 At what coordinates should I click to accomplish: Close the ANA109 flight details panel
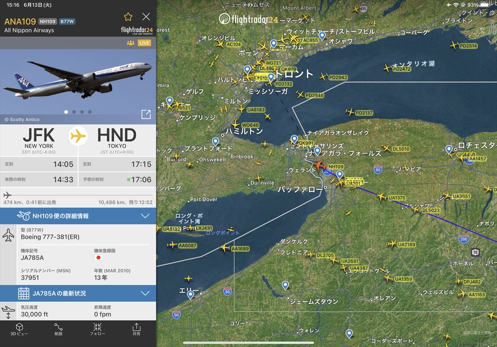tap(146, 16)
